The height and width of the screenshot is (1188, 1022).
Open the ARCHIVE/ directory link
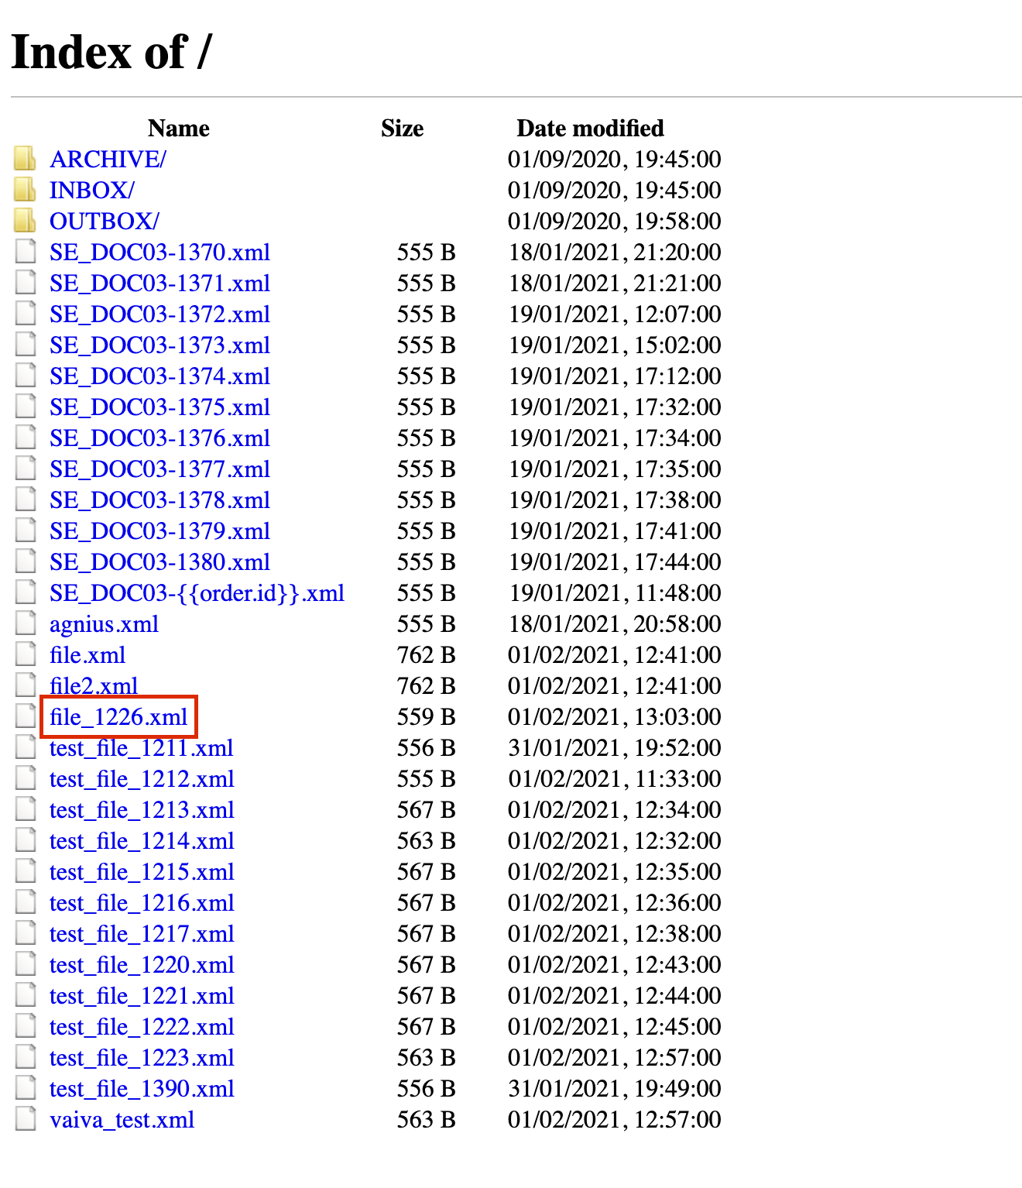(110, 160)
